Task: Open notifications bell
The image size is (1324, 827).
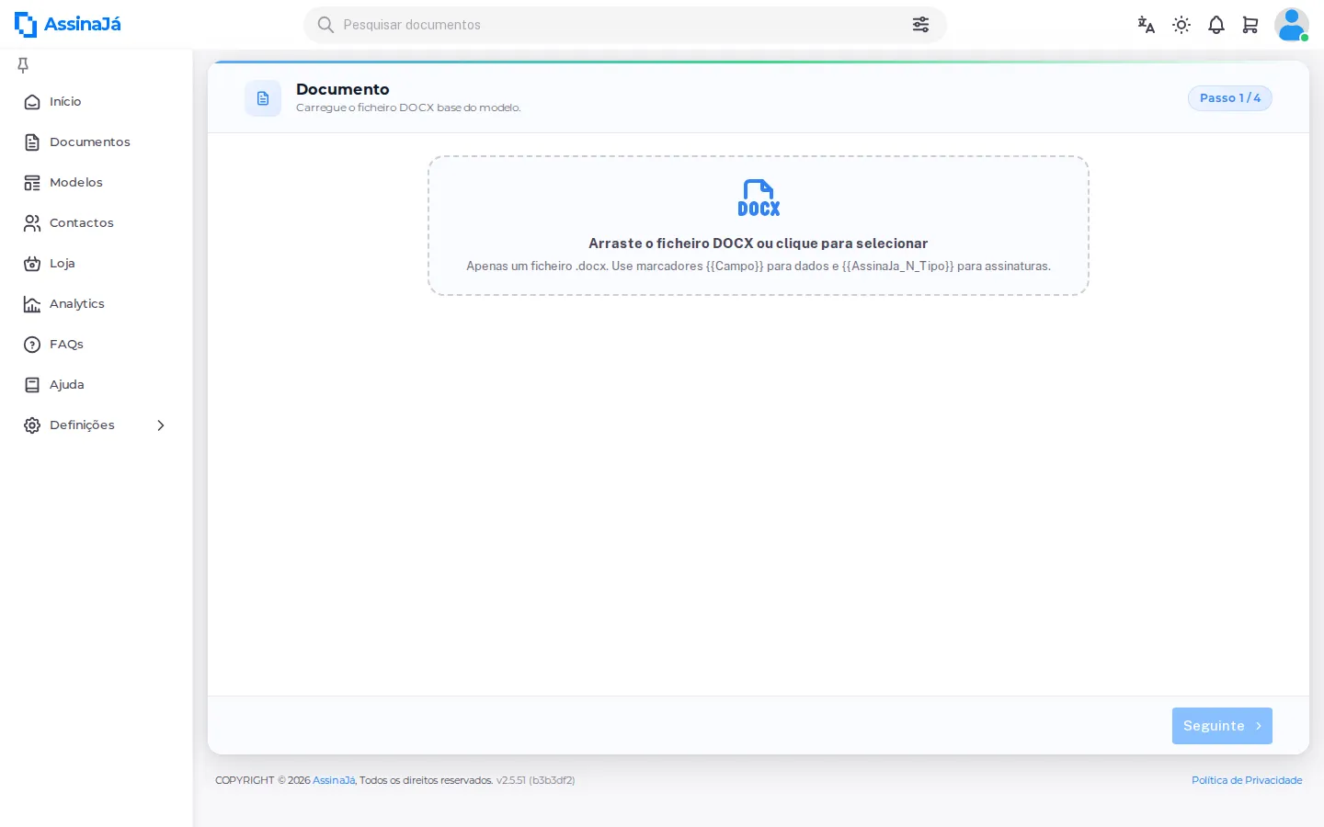Action: click(x=1216, y=25)
